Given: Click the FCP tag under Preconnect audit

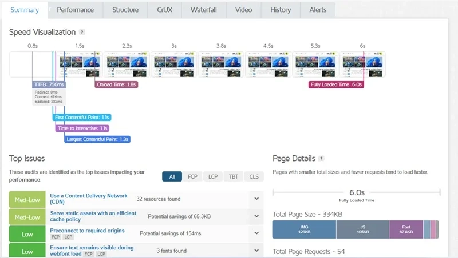Looking at the screenshot, I should tap(56, 237).
